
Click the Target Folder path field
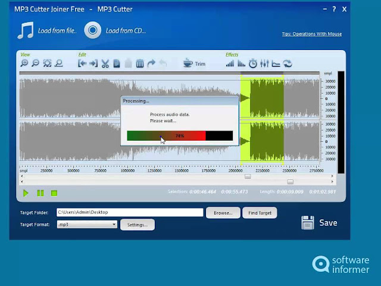[x=130, y=212]
